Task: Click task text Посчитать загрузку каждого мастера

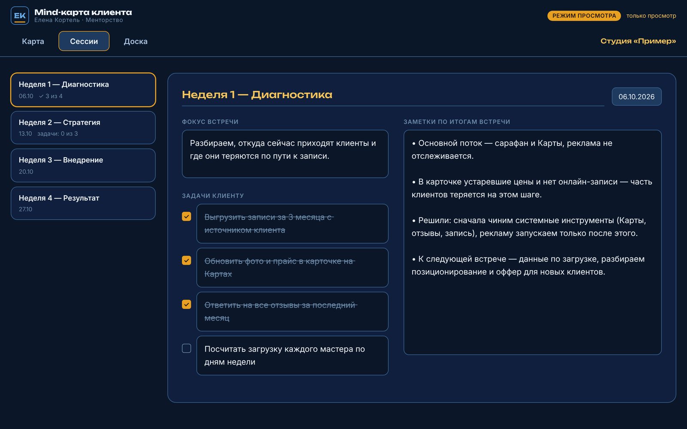Action: 292,356
